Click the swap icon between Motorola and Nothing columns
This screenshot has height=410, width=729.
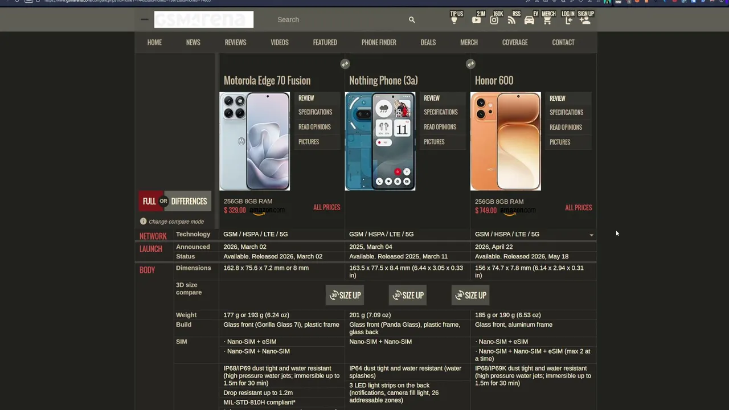[345, 64]
